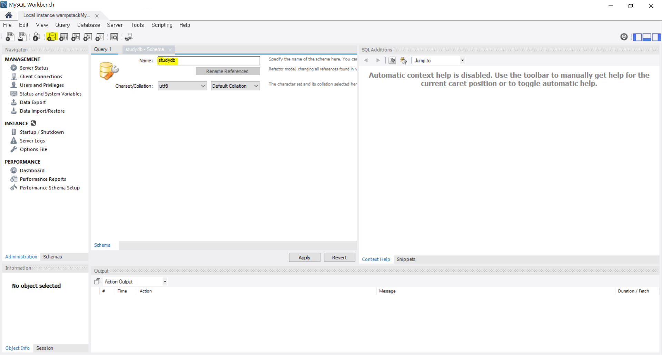The width and height of the screenshot is (662, 355).
Task: Open the utf8 charset dropdown
Action: coord(182,86)
